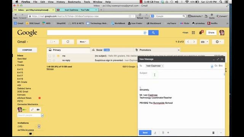This screenshot has height=137, width=244.
Task: Open the Bookmarks toolbar dropdown
Action: coord(195,16)
